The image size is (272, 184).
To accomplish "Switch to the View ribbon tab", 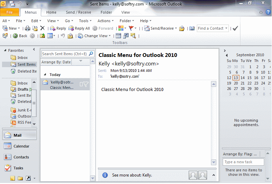I will click(125, 12).
